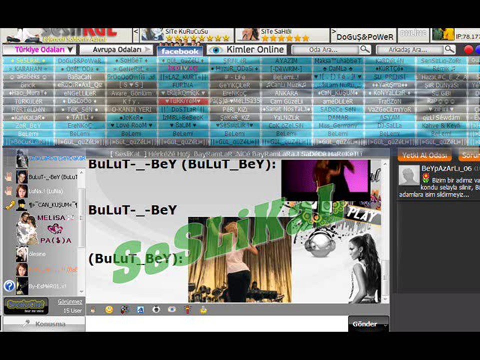Join the ANKARA room
Image resolution: width=480 pixels, height=360 pixels.
[x=286, y=93]
